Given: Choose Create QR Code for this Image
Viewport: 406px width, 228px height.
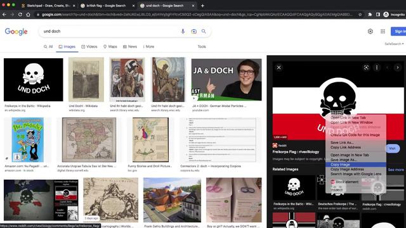Looking at the screenshot, I should tap(356, 135).
